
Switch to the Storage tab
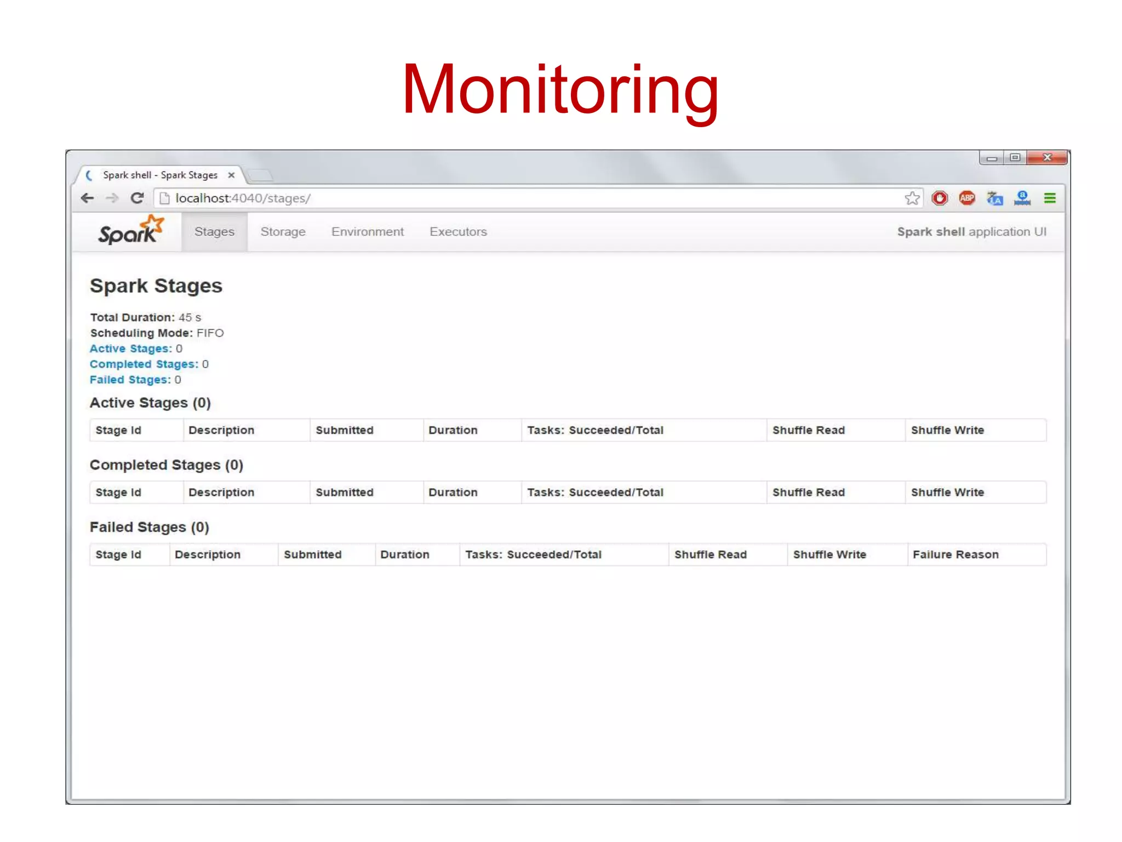click(283, 232)
